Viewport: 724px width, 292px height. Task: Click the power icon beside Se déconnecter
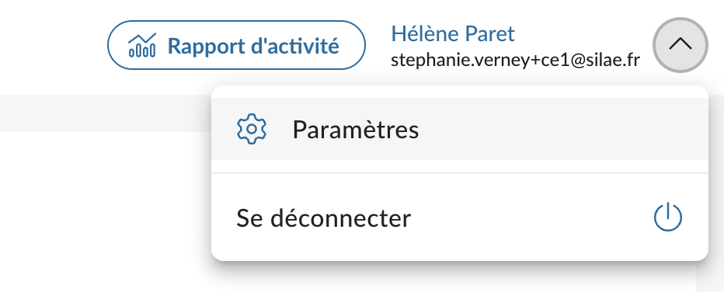pos(667,217)
